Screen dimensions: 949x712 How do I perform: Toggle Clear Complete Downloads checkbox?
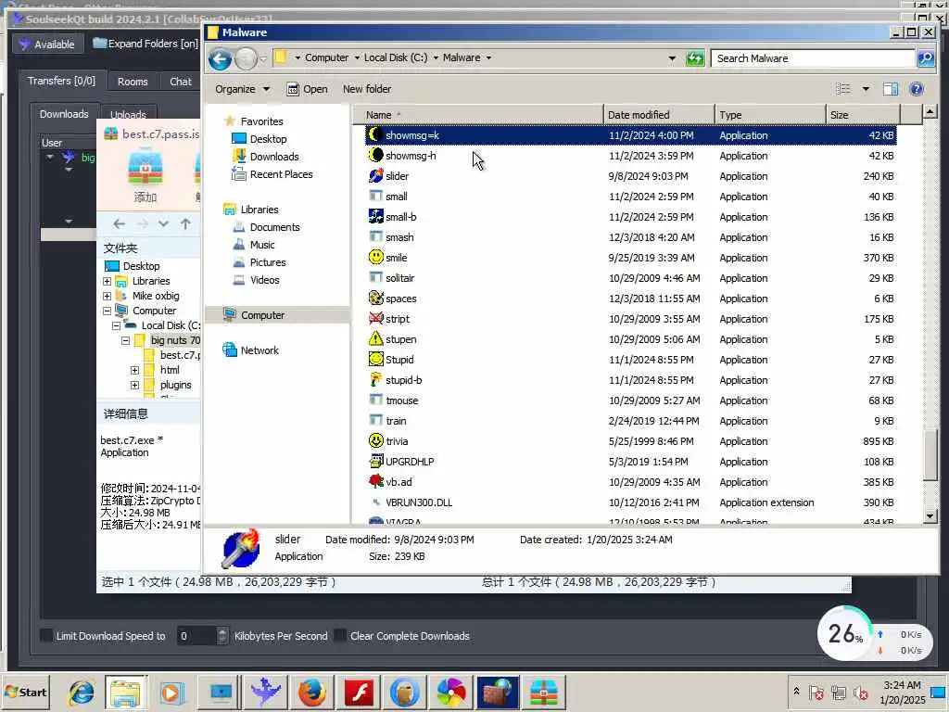coord(340,636)
